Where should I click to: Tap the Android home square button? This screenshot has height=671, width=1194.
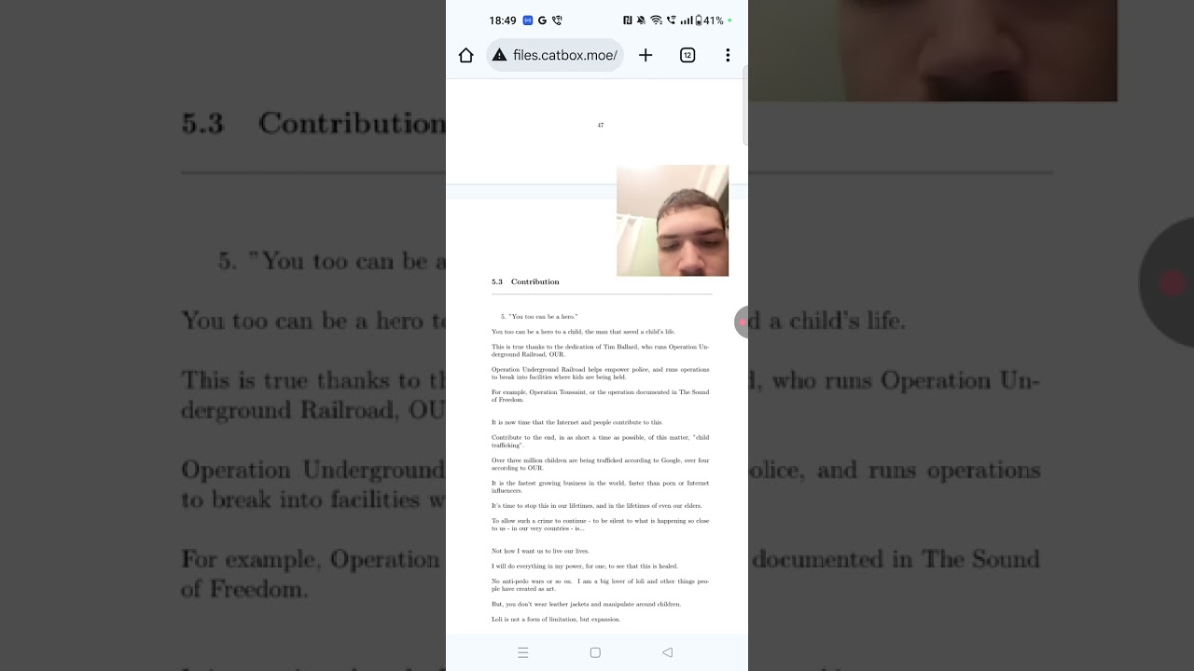click(595, 652)
